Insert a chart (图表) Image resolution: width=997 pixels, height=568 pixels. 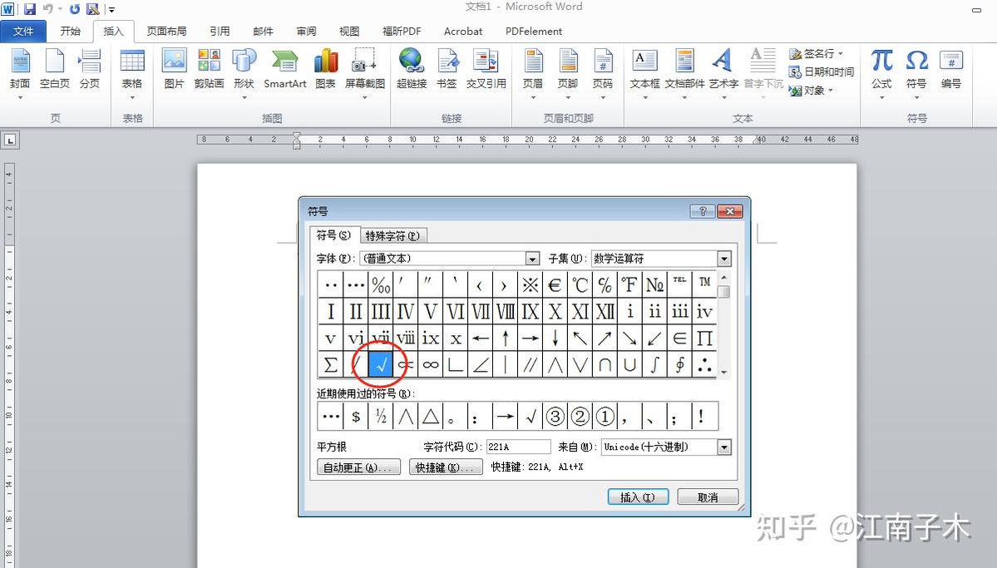(325, 70)
